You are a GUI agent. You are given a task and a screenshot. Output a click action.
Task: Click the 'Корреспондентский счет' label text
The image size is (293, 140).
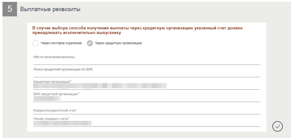point(55,110)
